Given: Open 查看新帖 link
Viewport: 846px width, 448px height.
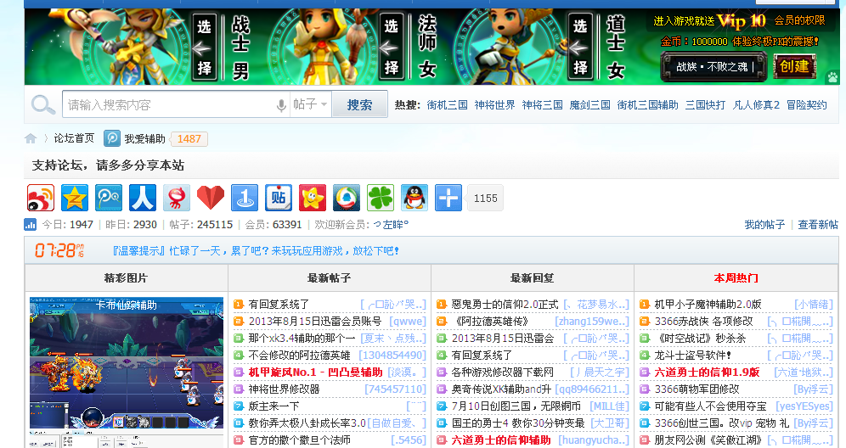Looking at the screenshot, I should tap(818, 225).
